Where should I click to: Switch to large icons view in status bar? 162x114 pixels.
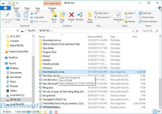(x=159, y=111)
